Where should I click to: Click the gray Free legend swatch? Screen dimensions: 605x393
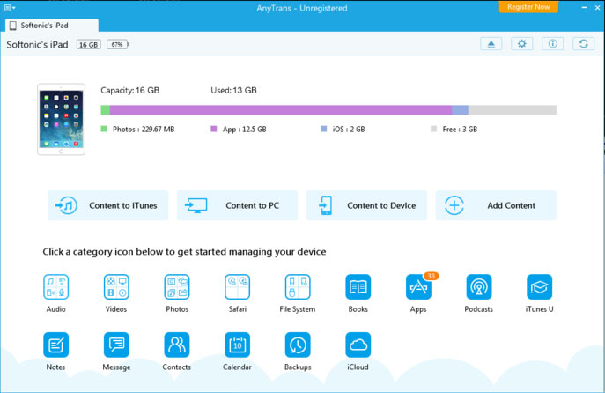pos(433,129)
